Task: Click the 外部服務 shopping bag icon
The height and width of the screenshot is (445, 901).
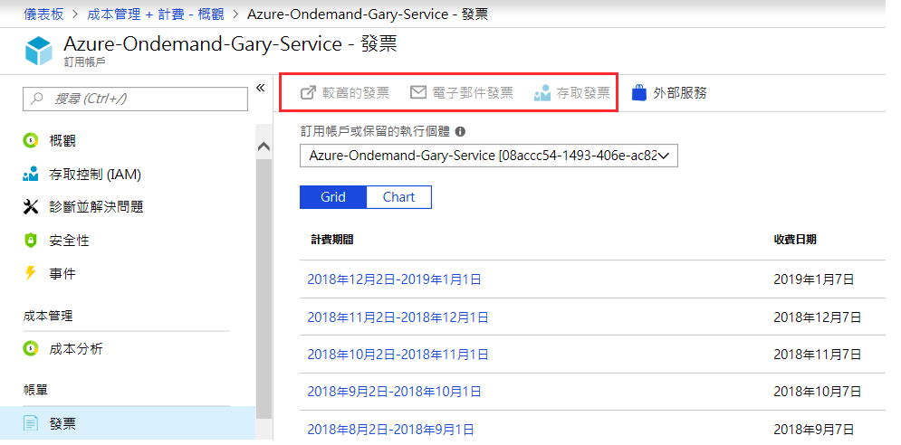Action: pos(639,92)
